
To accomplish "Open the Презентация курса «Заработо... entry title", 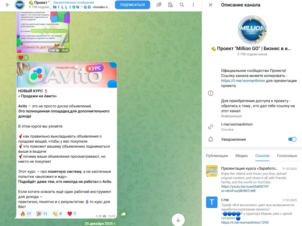I will pyautogui.click(x=250, y=169).
